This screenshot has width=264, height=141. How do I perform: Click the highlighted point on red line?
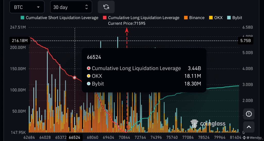point(75,78)
